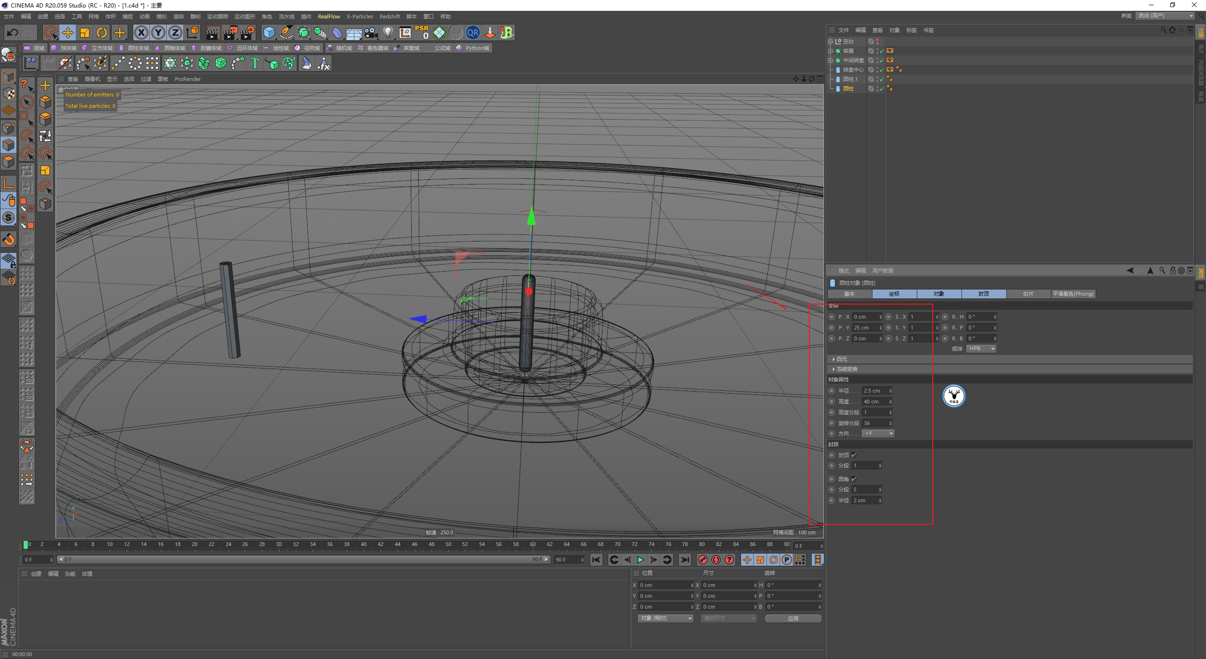Viewport: 1206px width, 659px height.
Task: Click the MoText T icon
Action: point(255,63)
